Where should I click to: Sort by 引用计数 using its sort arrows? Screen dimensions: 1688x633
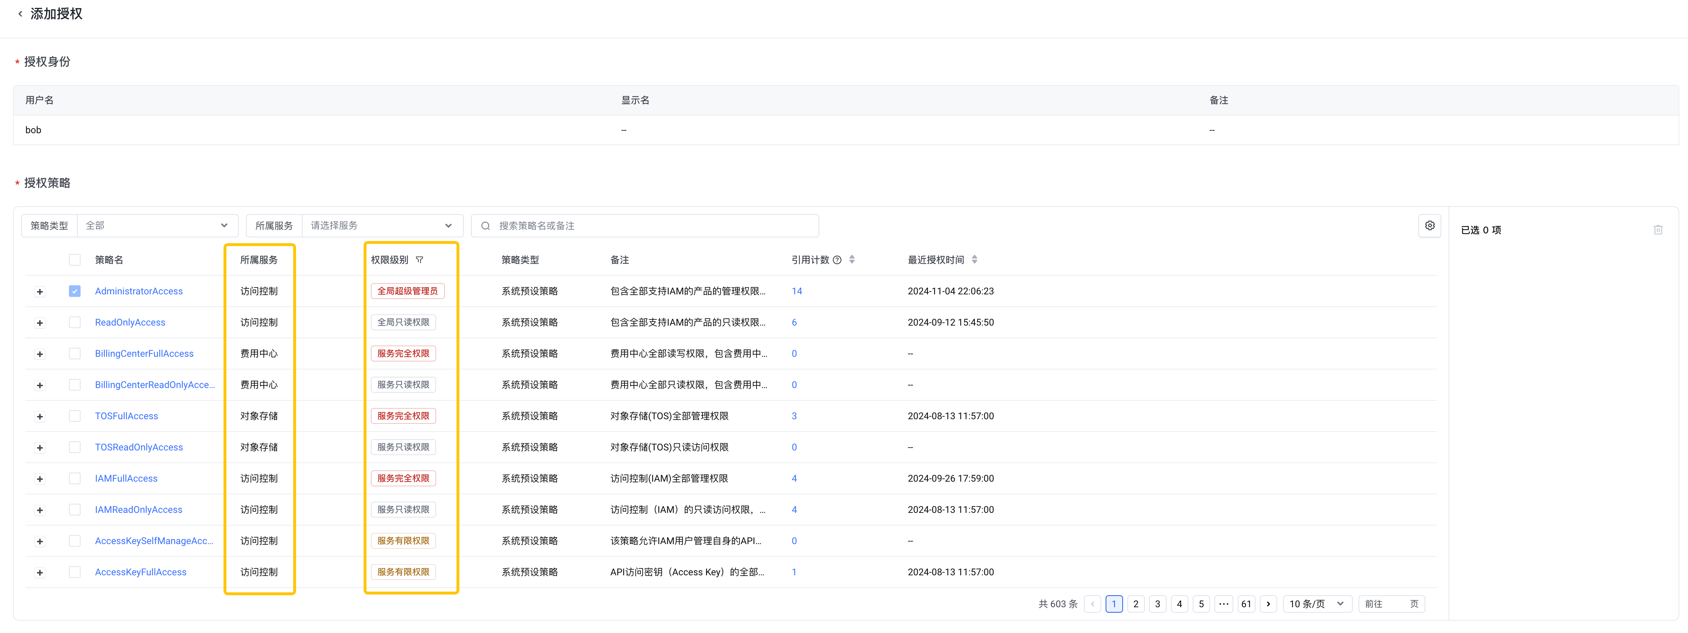pos(852,260)
